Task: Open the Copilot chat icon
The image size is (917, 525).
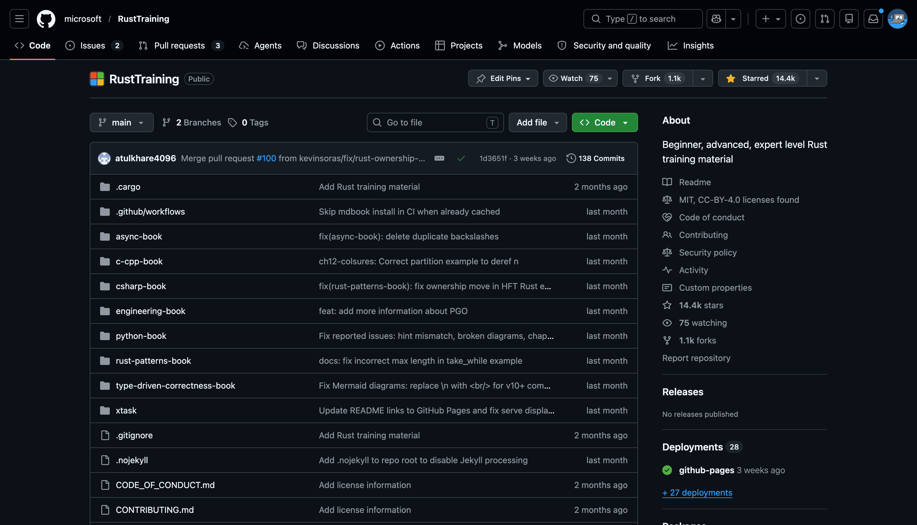Action: (716, 19)
